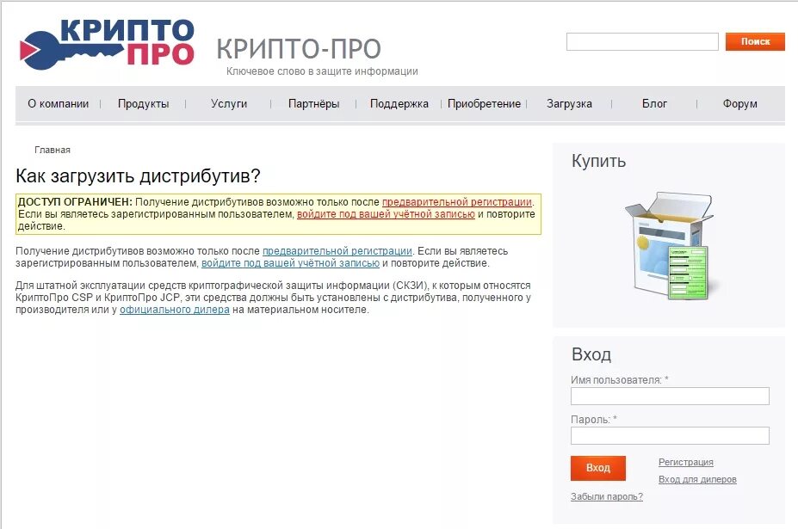
Task: Click the orange Вход login button
Action: [x=598, y=468]
